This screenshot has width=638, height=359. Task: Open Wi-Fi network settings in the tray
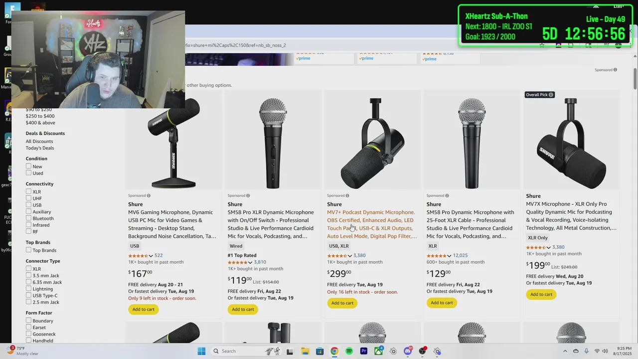coord(597,351)
